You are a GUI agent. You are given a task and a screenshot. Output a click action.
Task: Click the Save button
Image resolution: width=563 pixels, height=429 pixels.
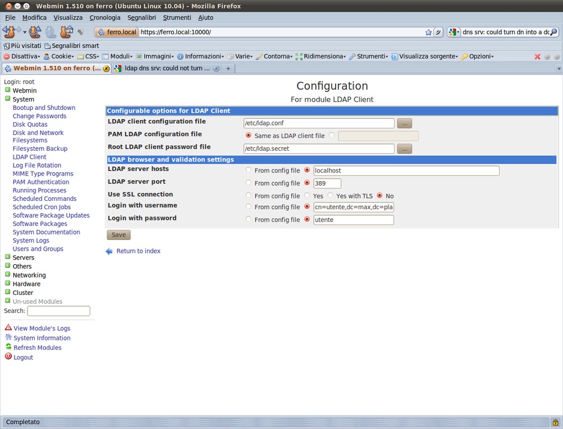point(118,235)
